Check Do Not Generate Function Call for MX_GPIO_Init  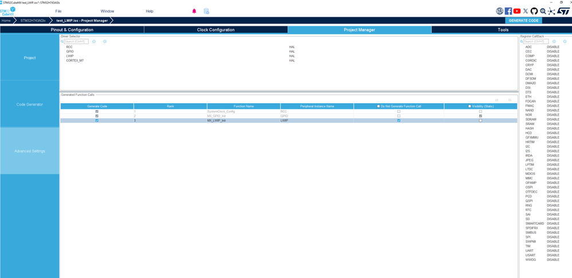point(399,116)
